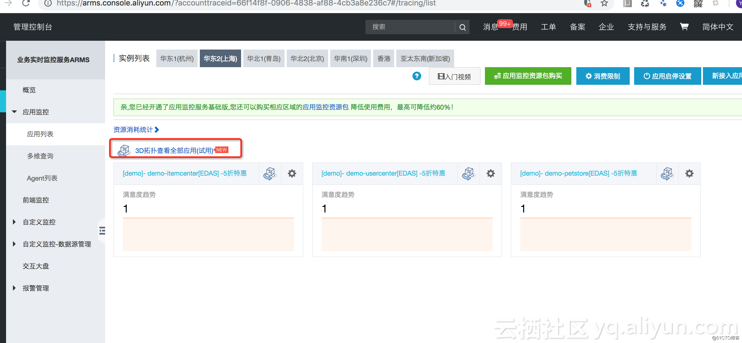742x343 pixels.
Task: Click the 应用启停设置 button
Action: pos(667,76)
